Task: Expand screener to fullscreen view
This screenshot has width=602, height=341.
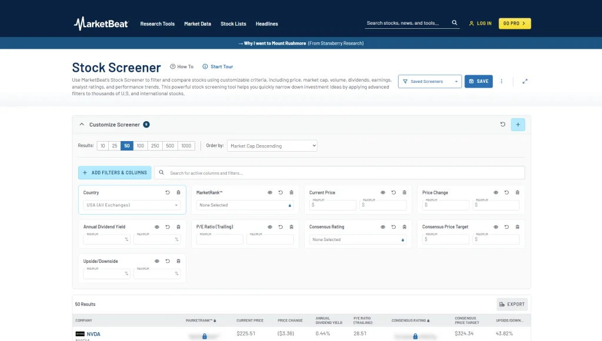Action: 525,81
